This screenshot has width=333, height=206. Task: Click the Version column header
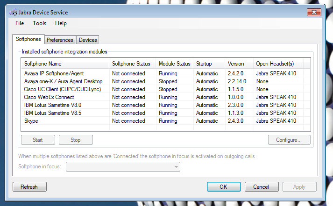tap(239, 64)
